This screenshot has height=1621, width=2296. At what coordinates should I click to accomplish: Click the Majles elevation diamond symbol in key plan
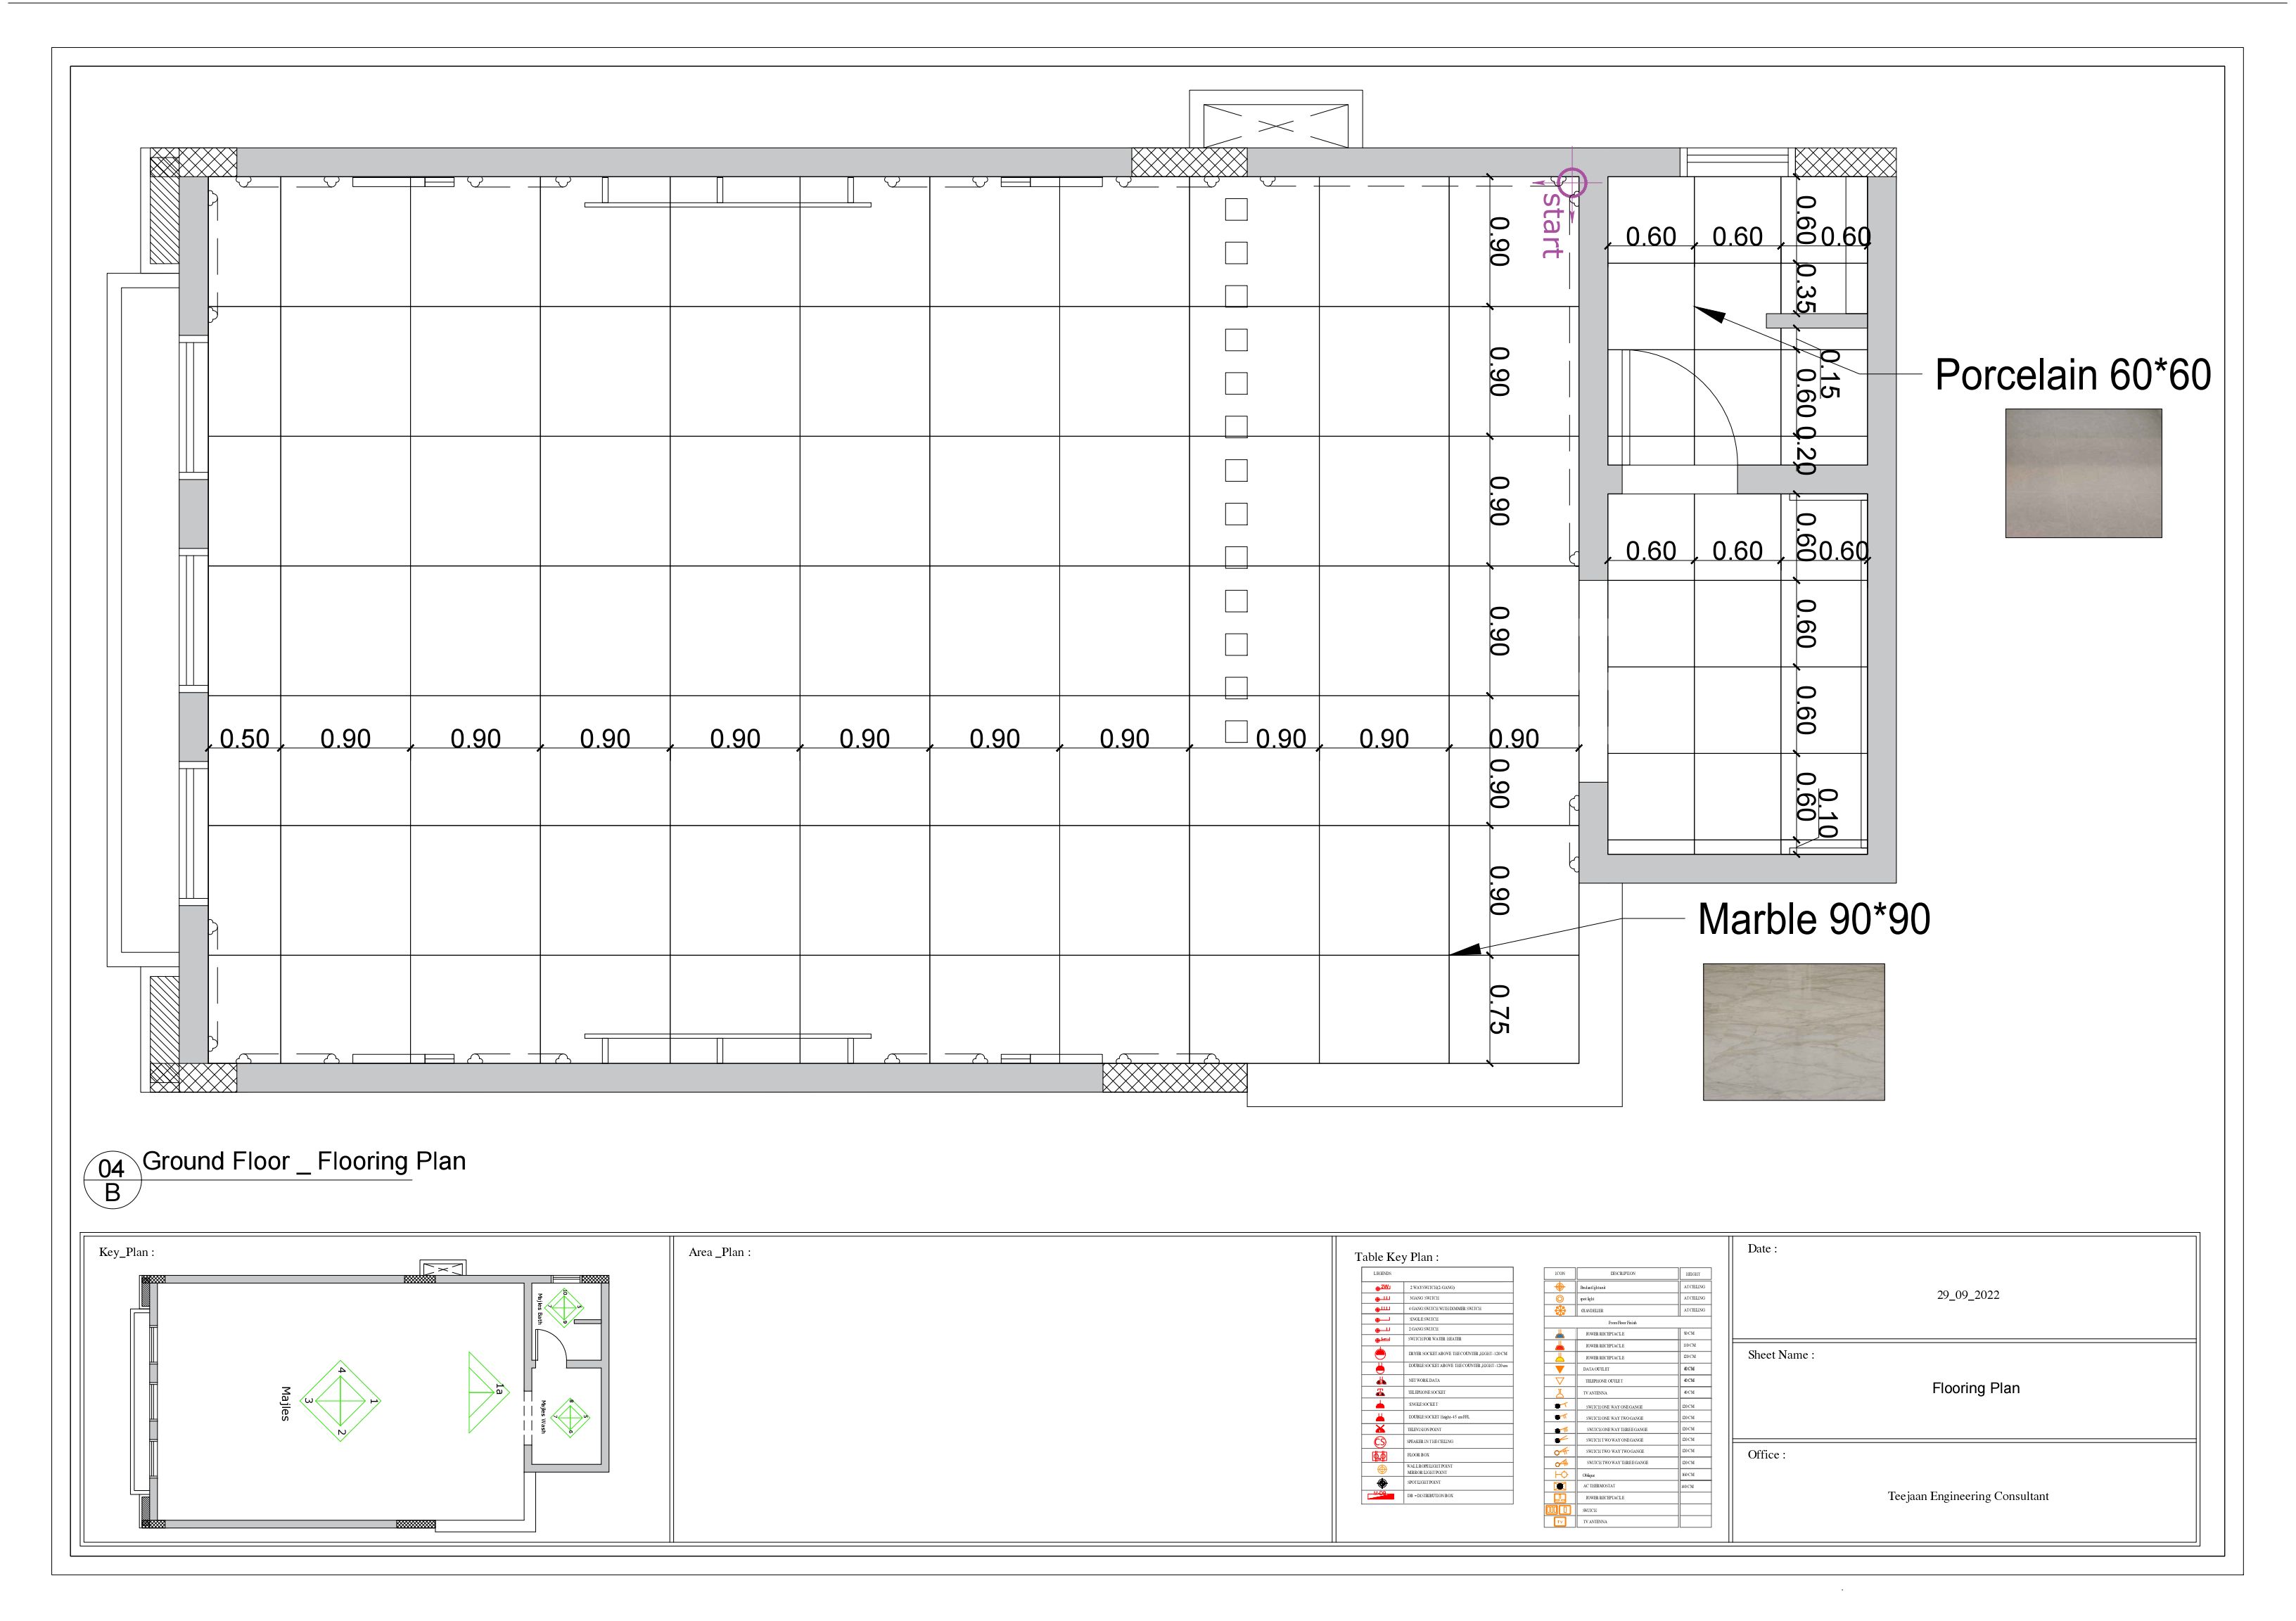click(x=341, y=1400)
